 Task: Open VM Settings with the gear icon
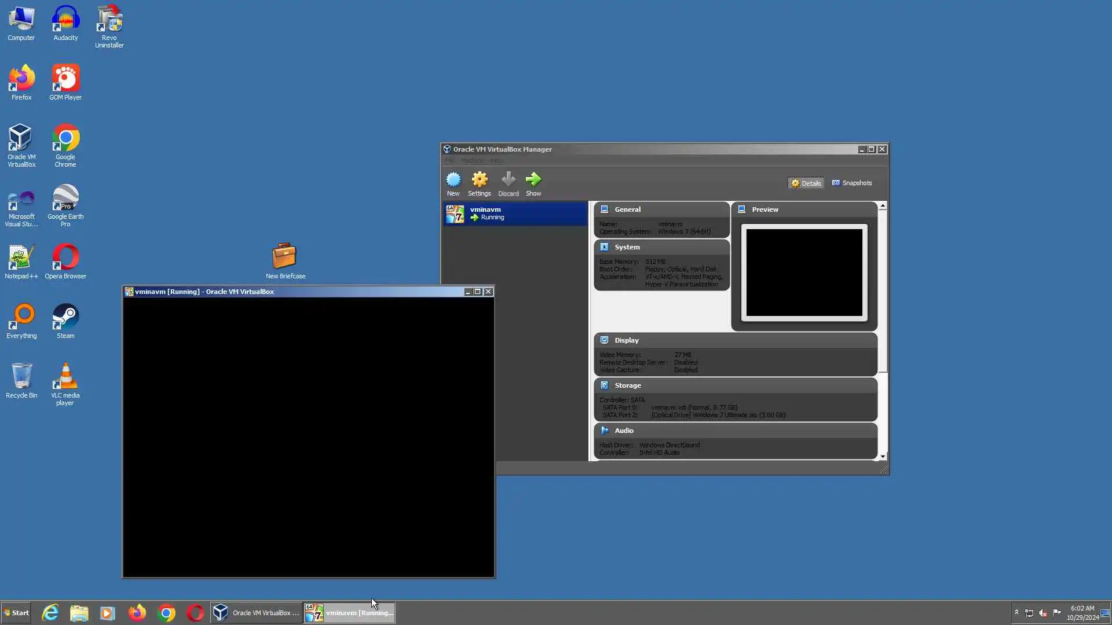(x=479, y=180)
